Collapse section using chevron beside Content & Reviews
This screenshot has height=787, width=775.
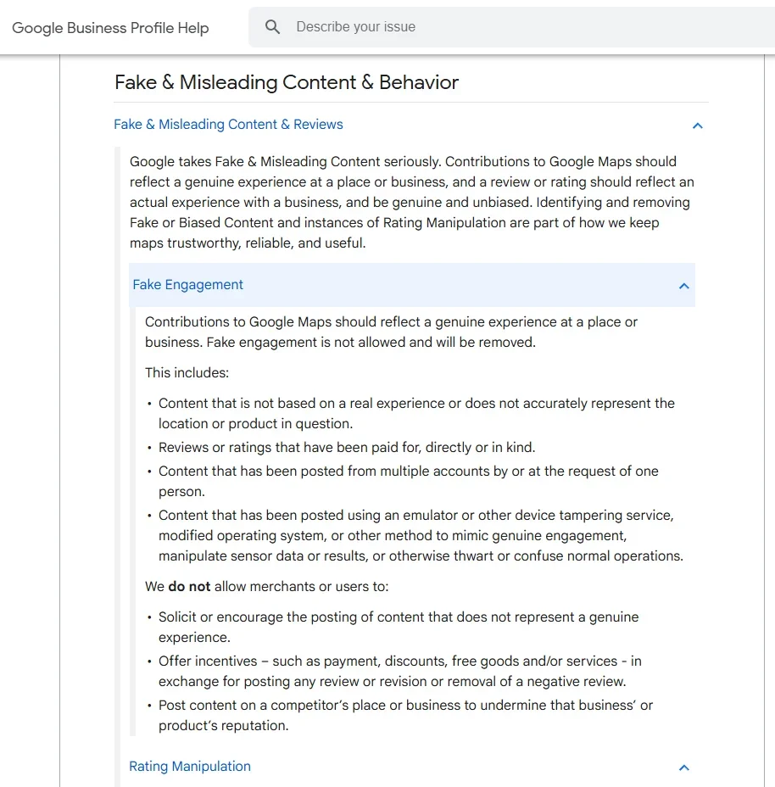(x=697, y=126)
